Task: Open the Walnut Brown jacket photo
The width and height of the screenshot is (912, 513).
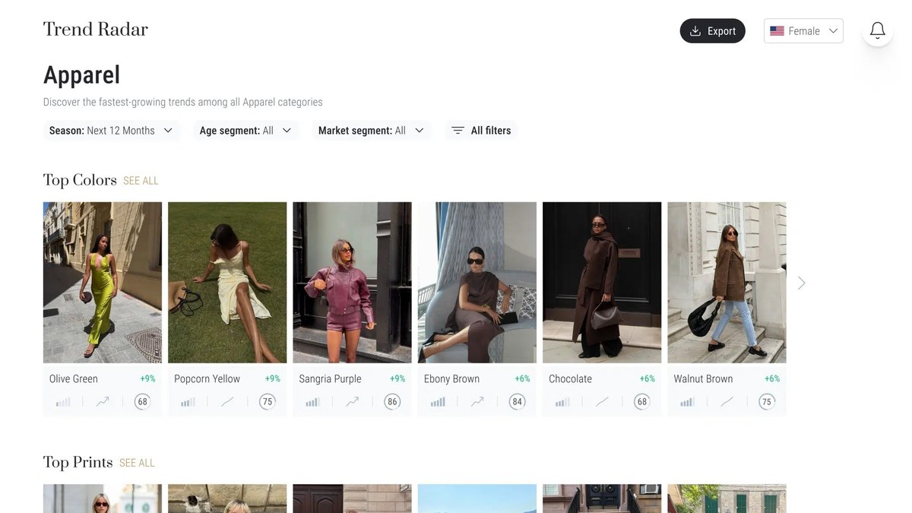Action: click(x=727, y=283)
